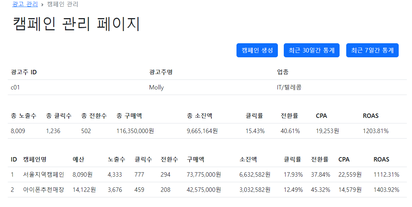
Task: Click the 14,122원 budget cell
Action: click(x=84, y=190)
